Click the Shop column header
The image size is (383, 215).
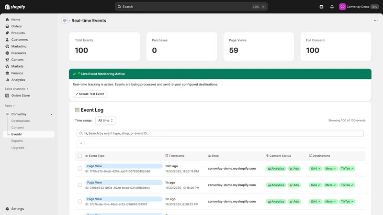point(213,156)
